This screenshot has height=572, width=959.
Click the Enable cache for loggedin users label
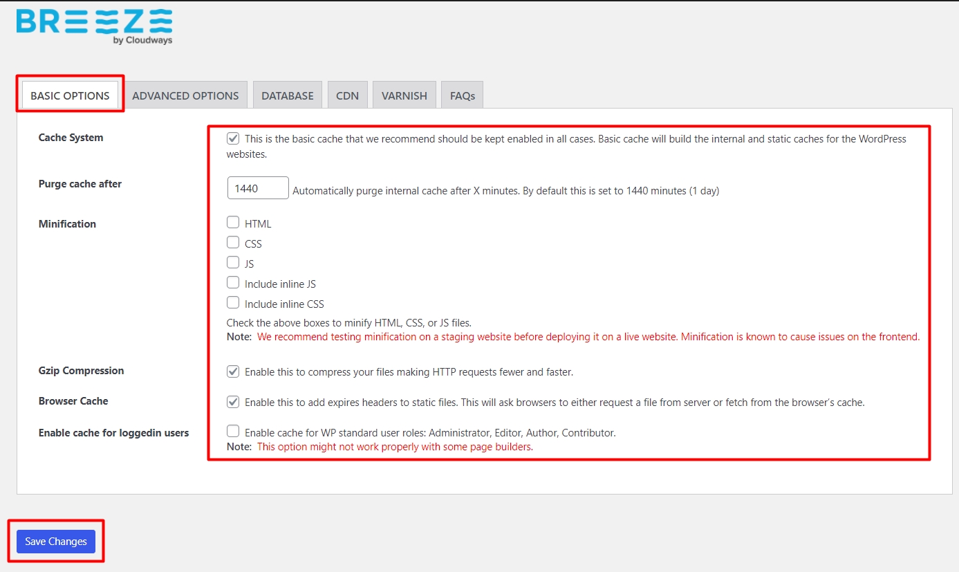point(114,433)
